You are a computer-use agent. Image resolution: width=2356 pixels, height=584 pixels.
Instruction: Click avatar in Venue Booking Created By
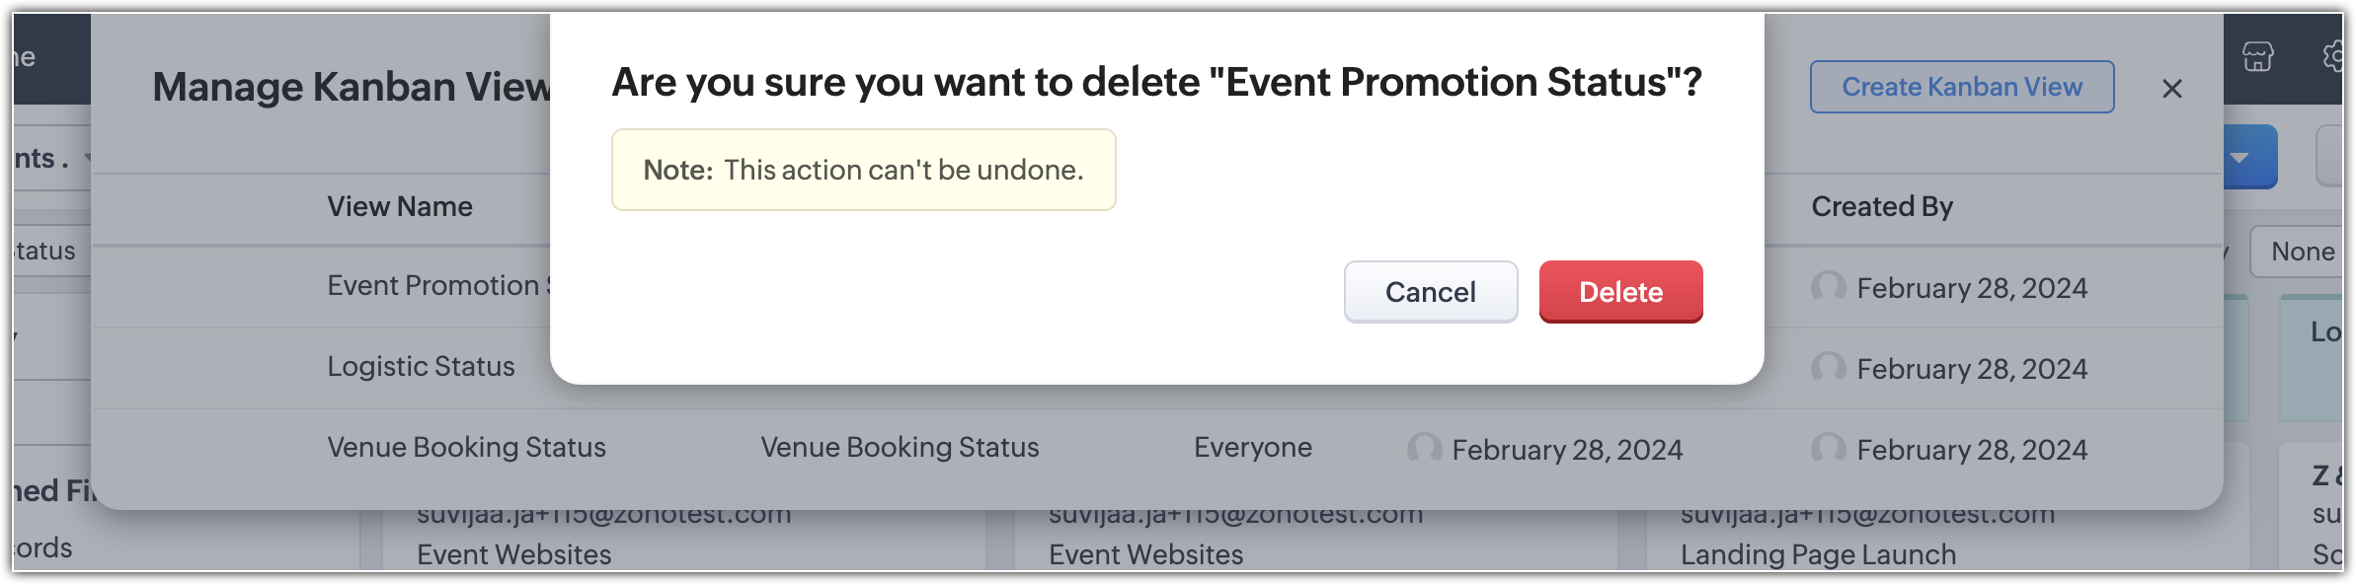click(x=1829, y=449)
